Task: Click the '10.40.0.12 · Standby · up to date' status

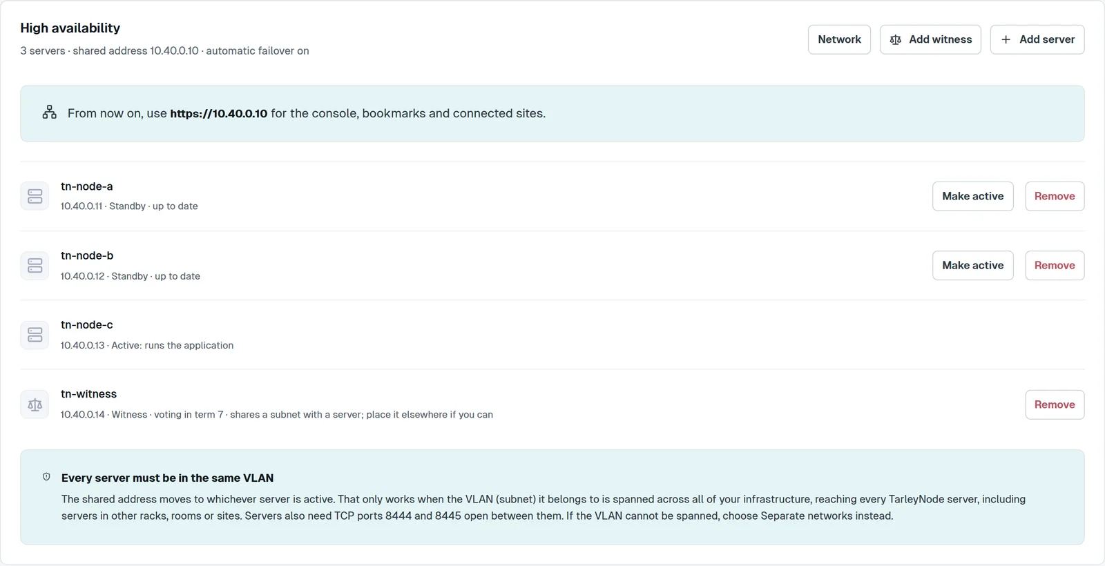Action: click(x=131, y=276)
